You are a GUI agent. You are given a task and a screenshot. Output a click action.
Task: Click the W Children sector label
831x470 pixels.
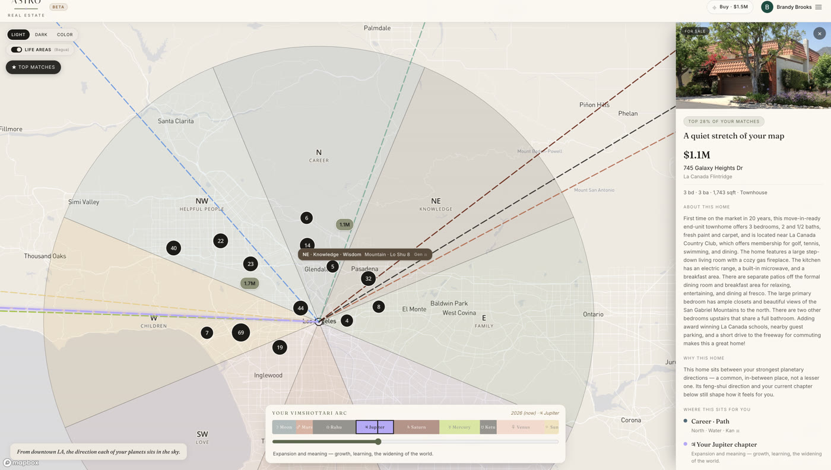pyautogui.click(x=154, y=322)
